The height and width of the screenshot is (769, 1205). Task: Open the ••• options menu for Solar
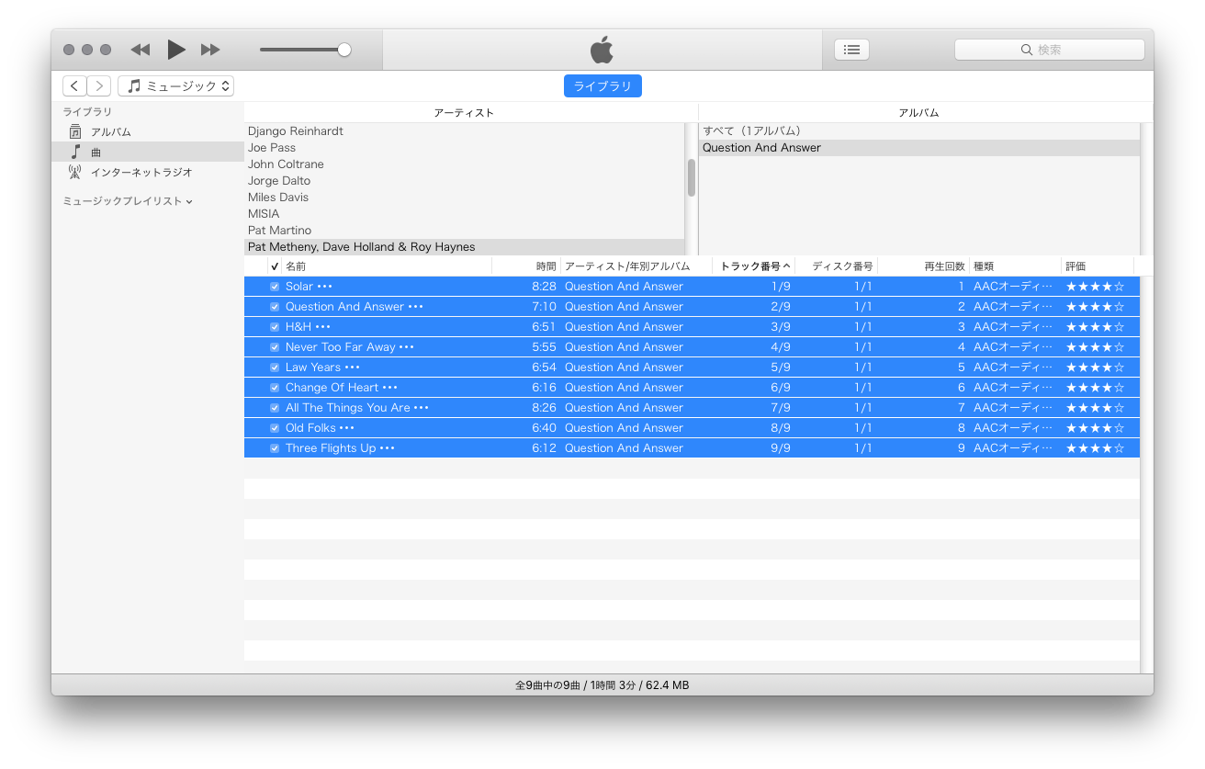click(324, 287)
